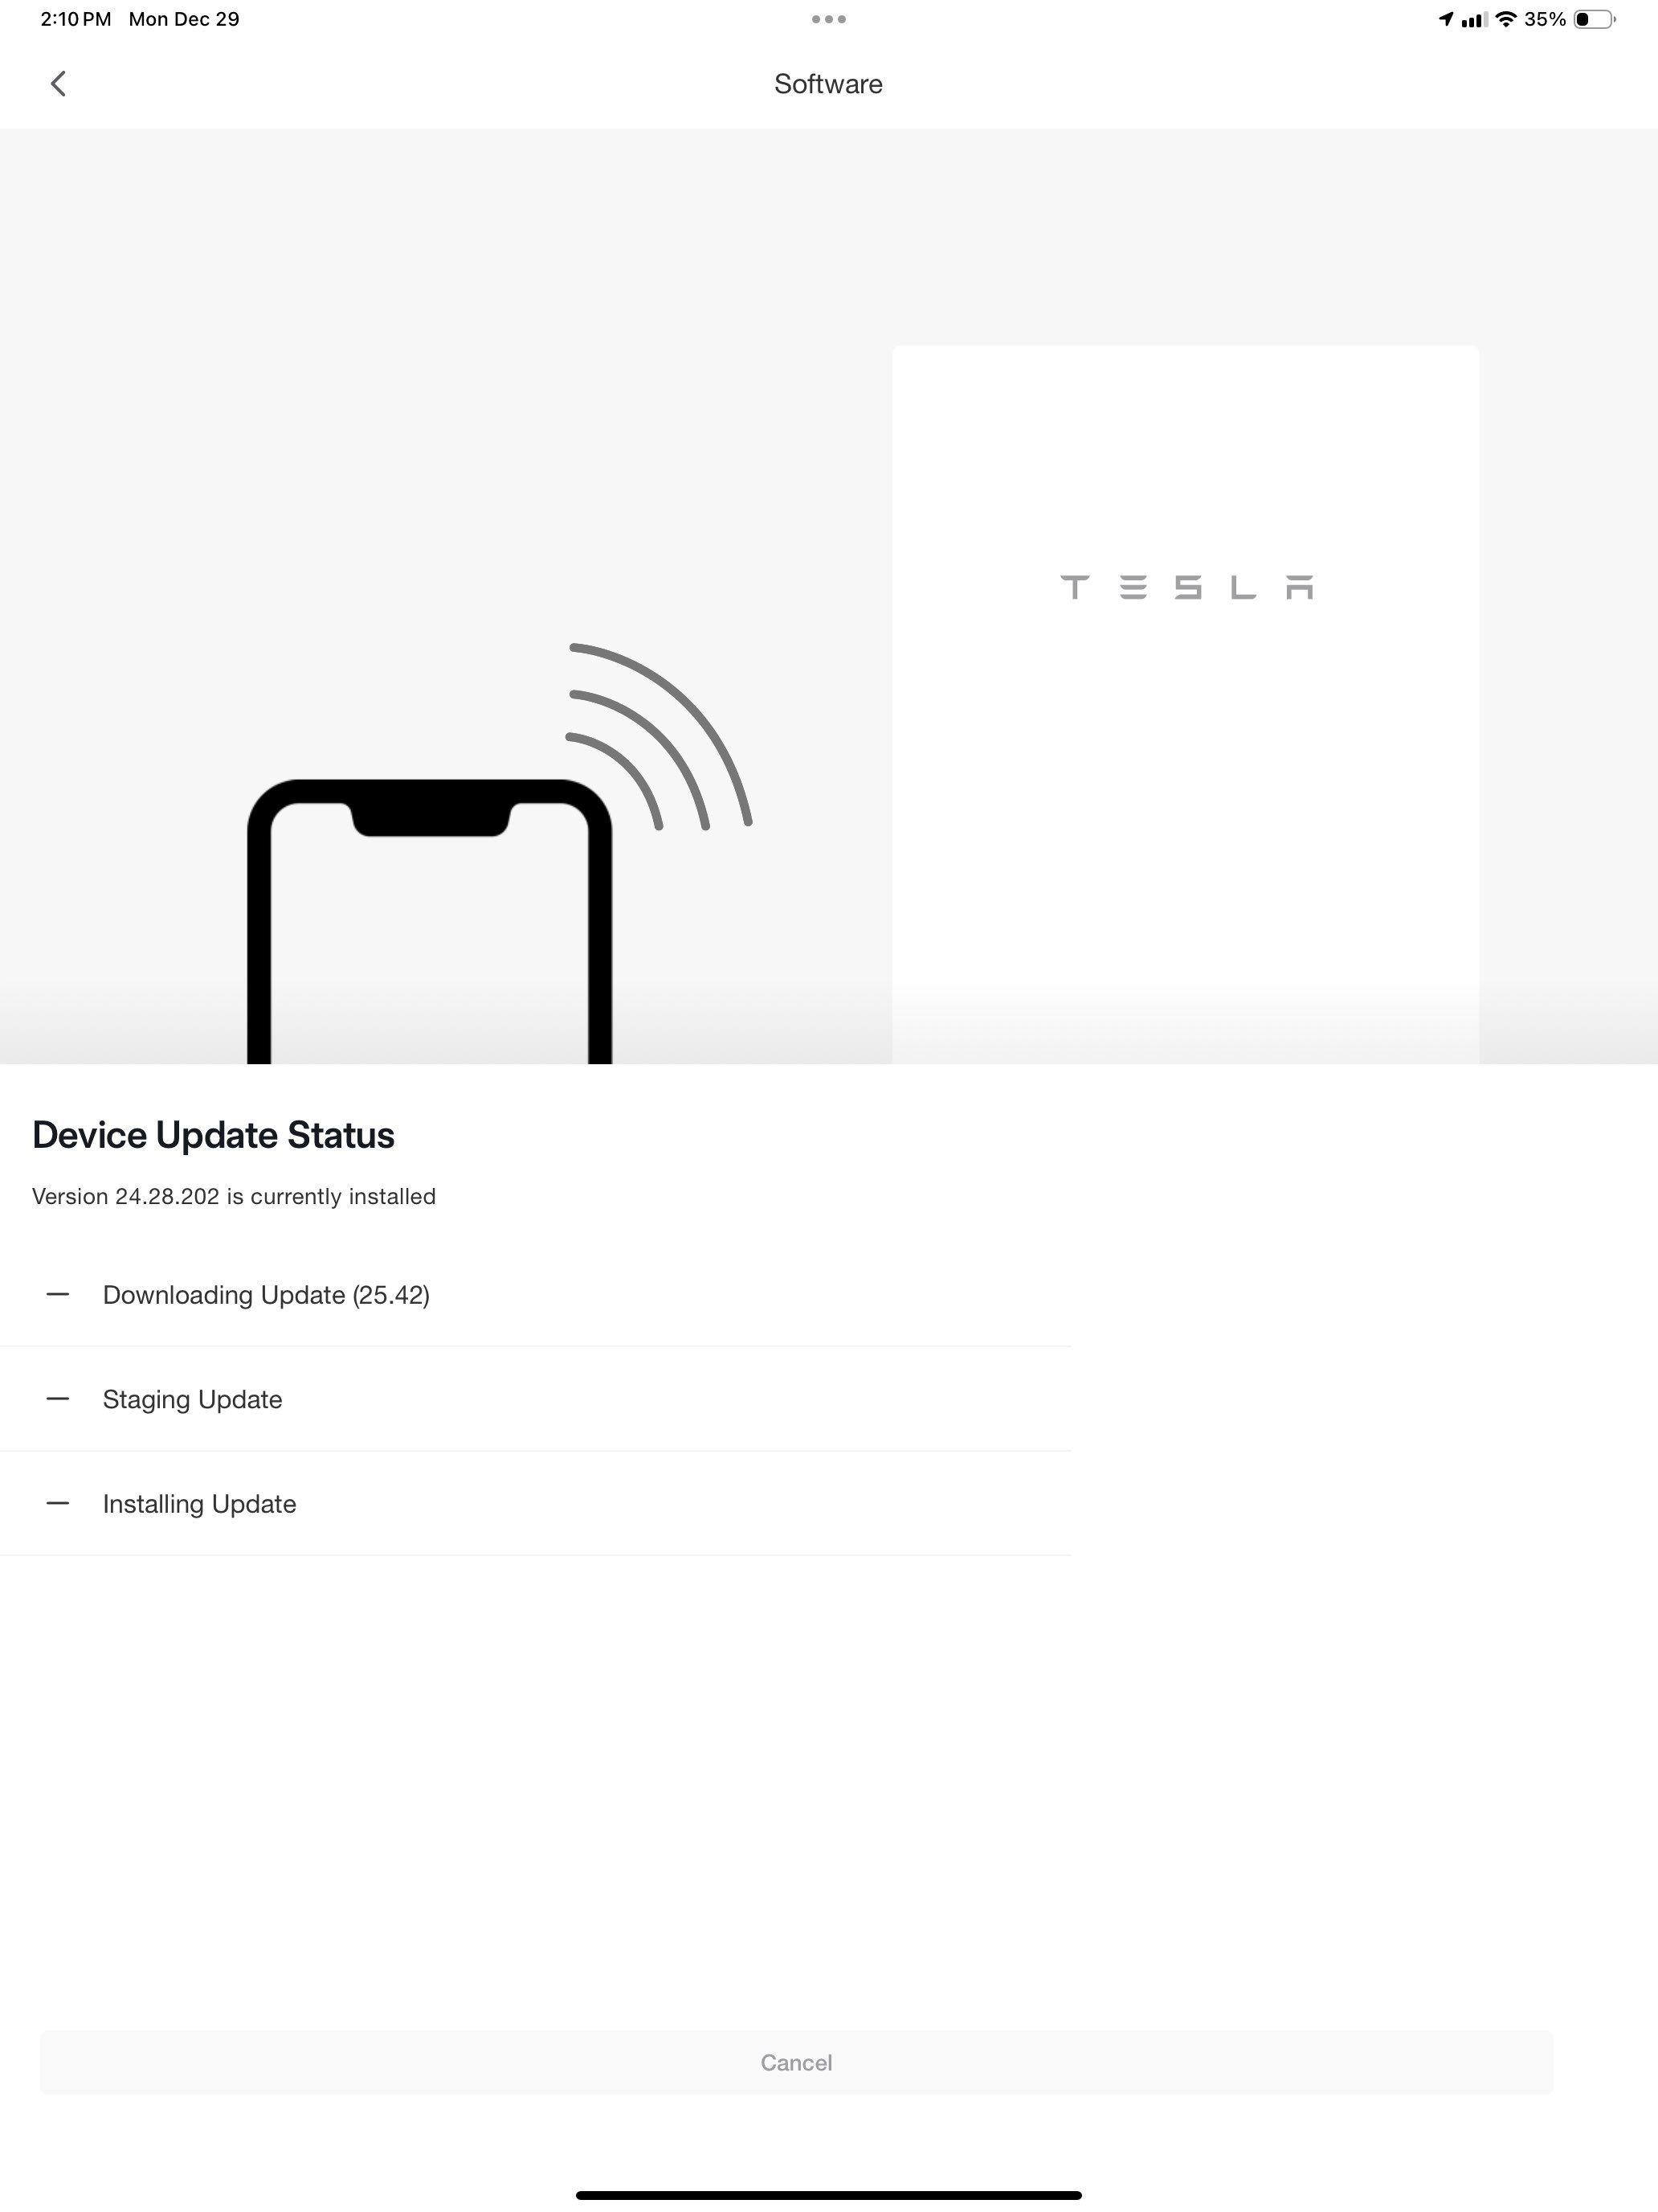Tap the location arrow status icon
This screenshot has width=1658, height=2212.
(x=1445, y=19)
